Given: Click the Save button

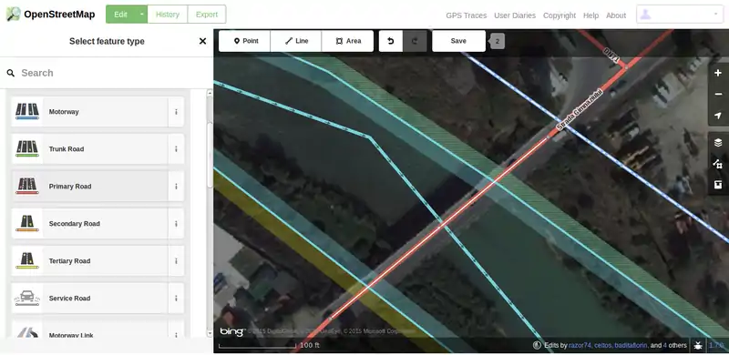Looking at the screenshot, I should coord(458,41).
